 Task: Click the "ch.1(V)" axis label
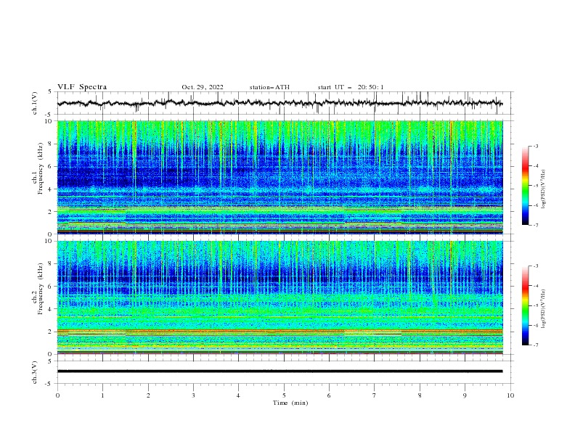pyautogui.click(x=35, y=103)
